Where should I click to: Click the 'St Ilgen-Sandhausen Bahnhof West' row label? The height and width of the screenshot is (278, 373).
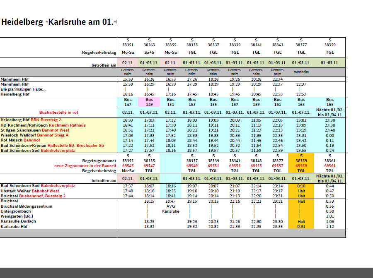point(35,130)
